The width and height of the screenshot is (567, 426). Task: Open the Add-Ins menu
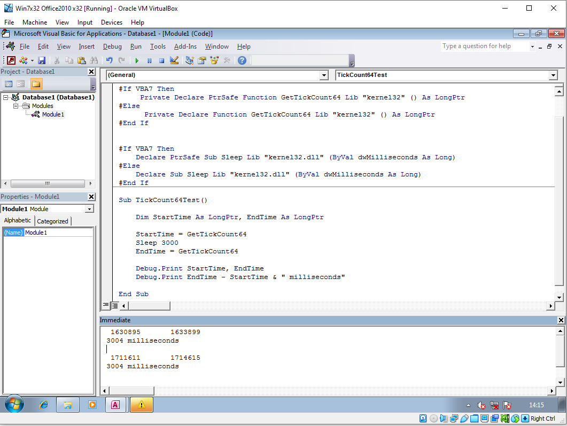(x=185, y=47)
